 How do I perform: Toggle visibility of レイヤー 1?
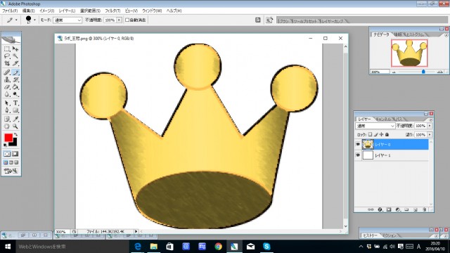click(358, 155)
